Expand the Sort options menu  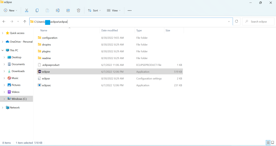(94, 11)
